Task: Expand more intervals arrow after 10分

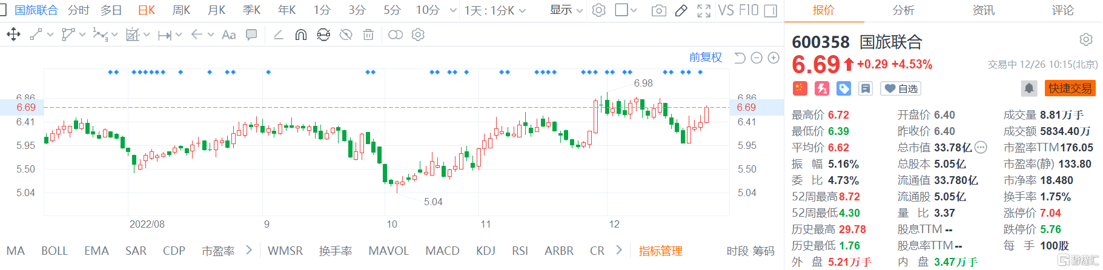Action: [x=452, y=10]
